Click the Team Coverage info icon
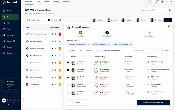The image size is (175, 110). click(x=60, y=27)
